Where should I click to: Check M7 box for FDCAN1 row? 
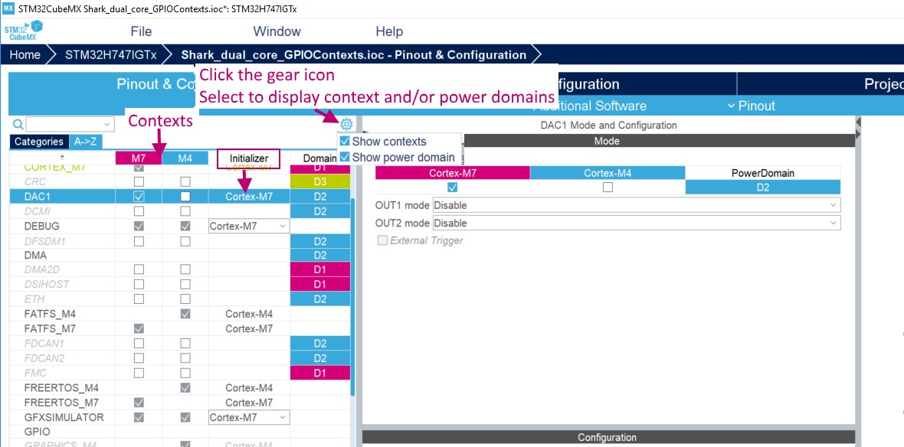point(139,344)
